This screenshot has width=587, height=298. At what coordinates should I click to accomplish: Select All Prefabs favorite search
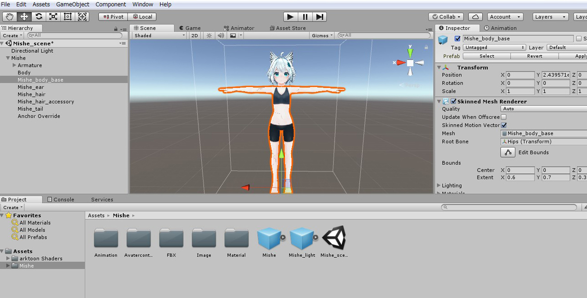(x=29, y=237)
